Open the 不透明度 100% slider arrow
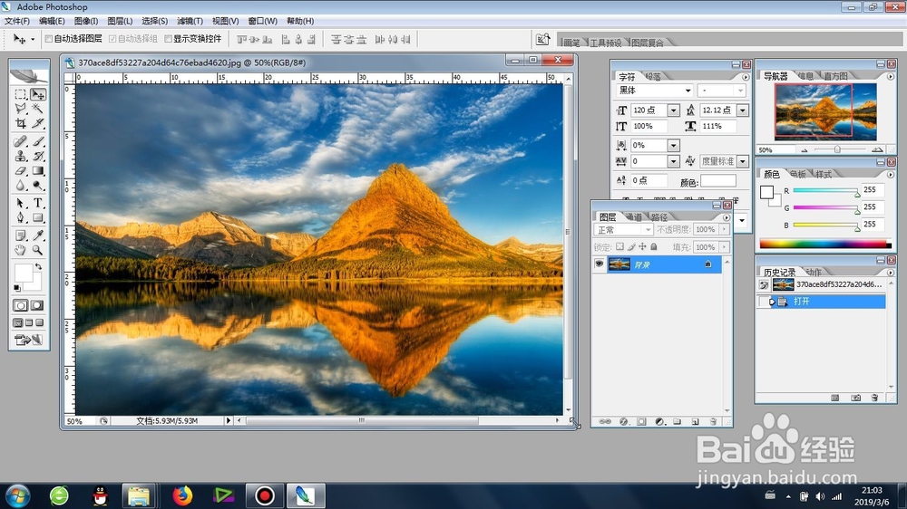 pyautogui.click(x=724, y=229)
